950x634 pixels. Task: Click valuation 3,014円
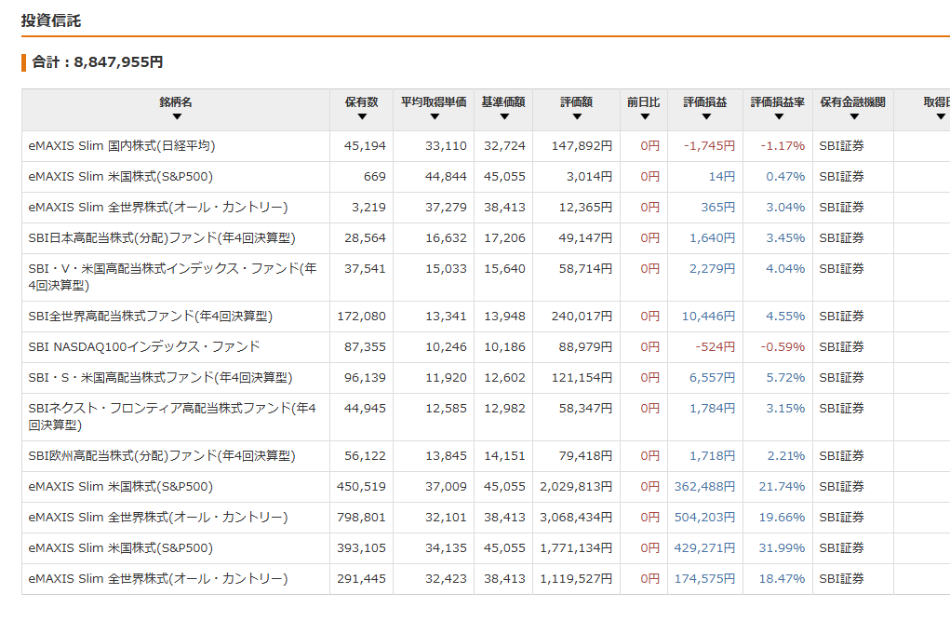tap(590, 177)
